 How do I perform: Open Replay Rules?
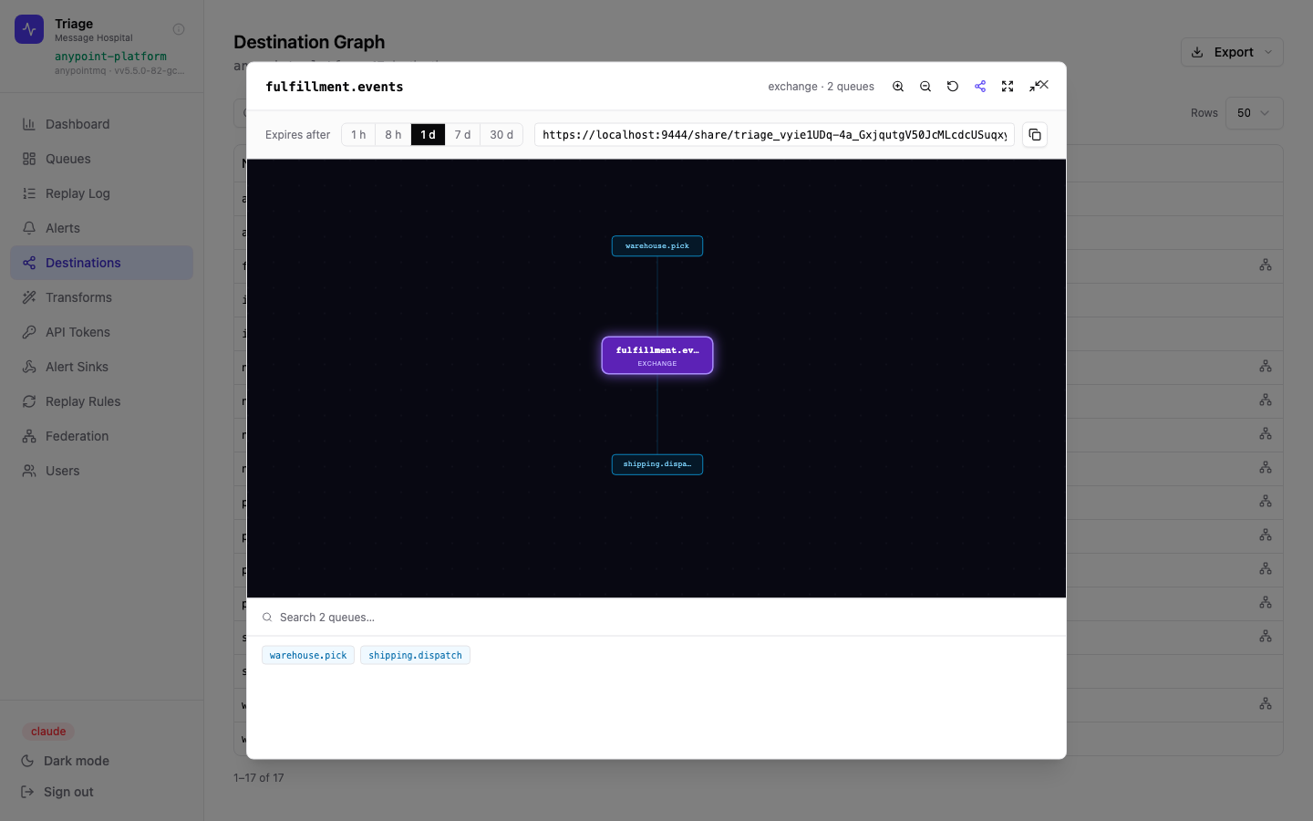coord(101,401)
